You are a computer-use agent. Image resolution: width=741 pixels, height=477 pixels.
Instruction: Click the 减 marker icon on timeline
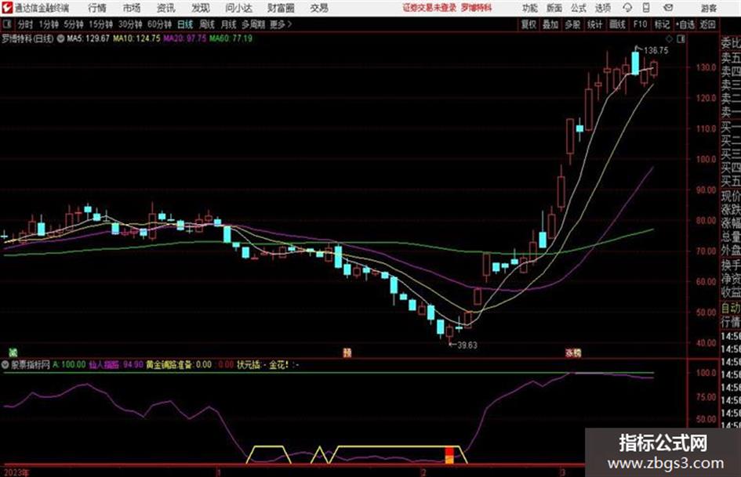click(x=13, y=352)
